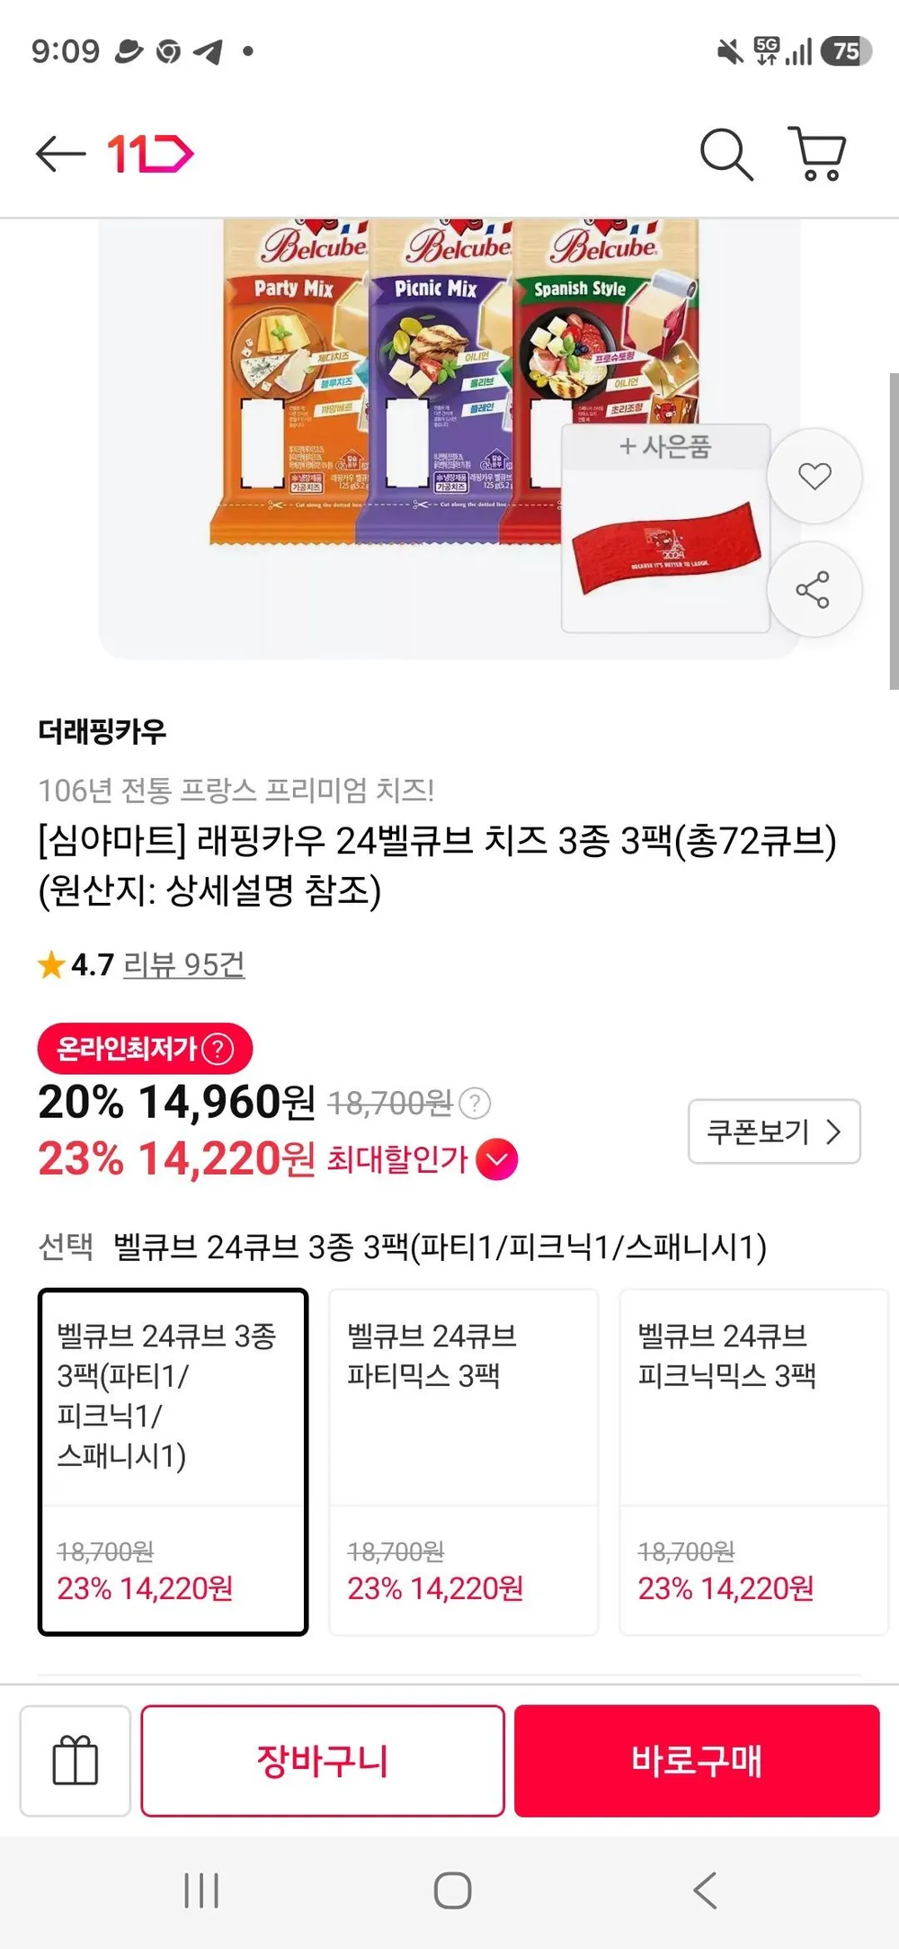Tap the share icon
The width and height of the screenshot is (899, 1949).
pos(814,590)
